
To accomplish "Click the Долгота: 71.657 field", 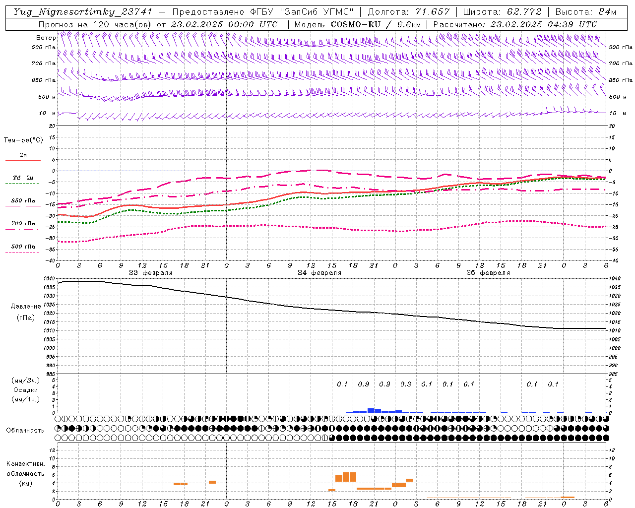I will (409, 12).
